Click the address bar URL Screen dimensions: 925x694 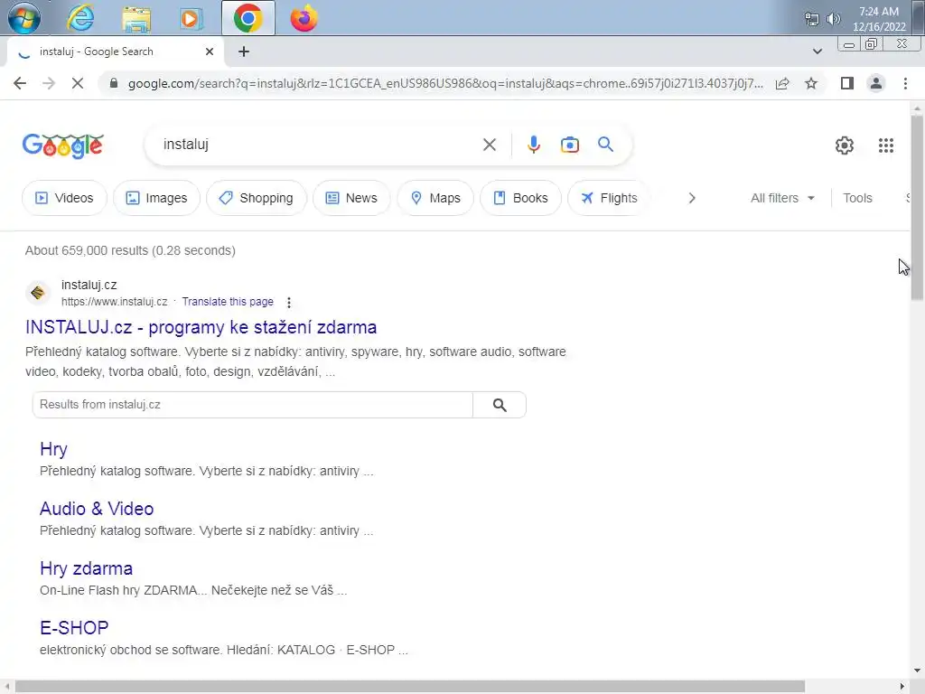pyautogui.click(x=445, y=83)
